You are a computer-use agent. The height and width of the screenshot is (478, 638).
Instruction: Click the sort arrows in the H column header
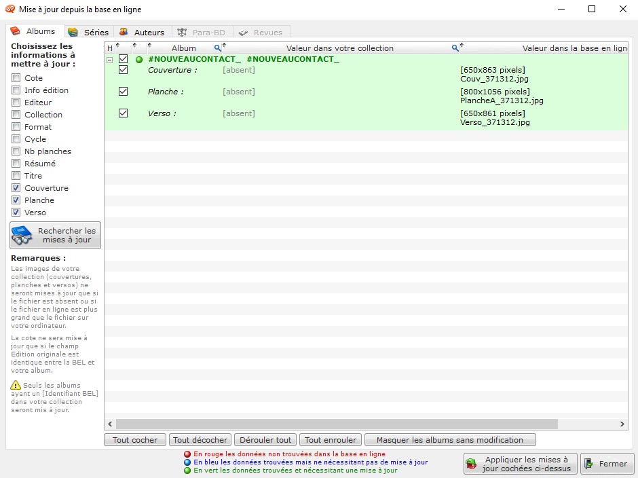click(x=117, y=45)
